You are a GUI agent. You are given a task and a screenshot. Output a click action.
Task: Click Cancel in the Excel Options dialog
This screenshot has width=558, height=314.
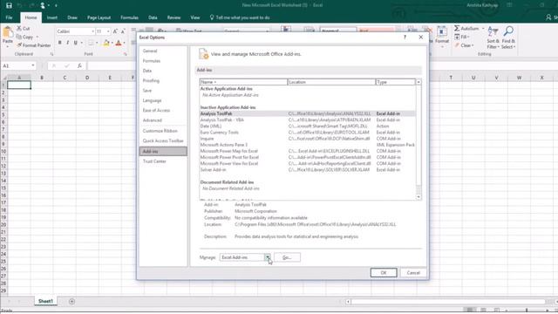(x=412, y=273)
